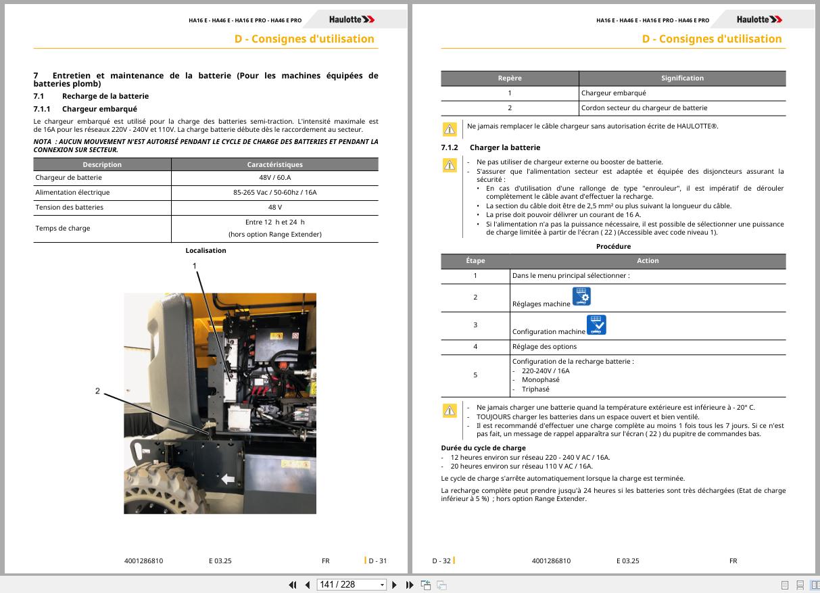Click the 'Repère' column header
Screen dimensions: 820x593
(510, 78)
